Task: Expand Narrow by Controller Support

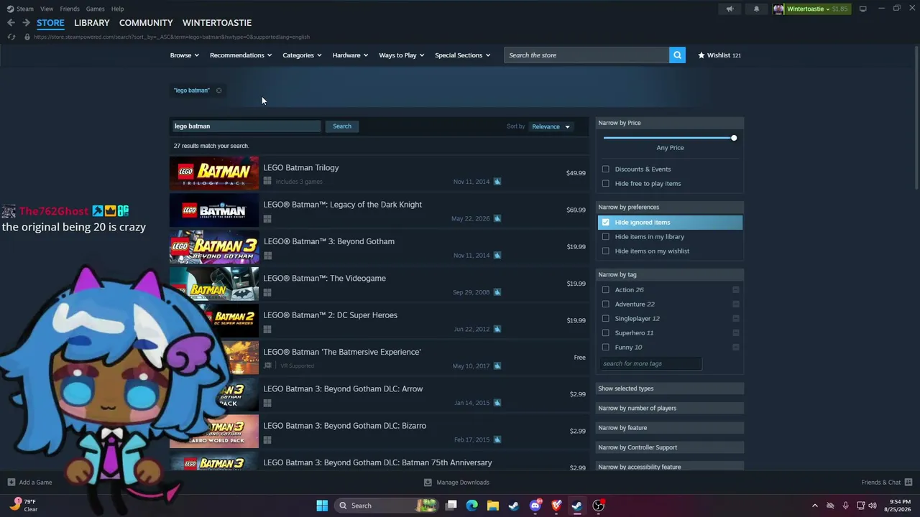Action: pyautogui.click(x=670, y=447)
